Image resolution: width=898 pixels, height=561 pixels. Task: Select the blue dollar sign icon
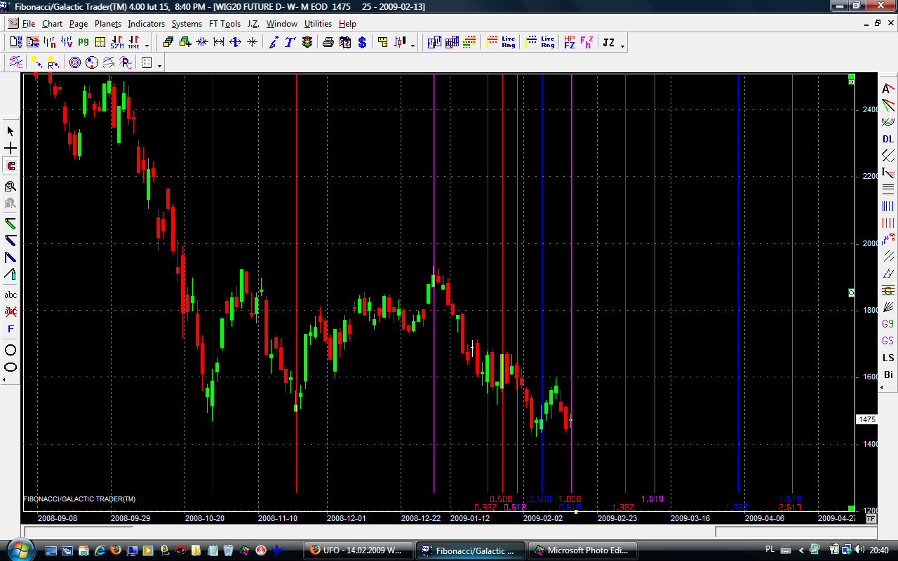(x=362, y=43)
